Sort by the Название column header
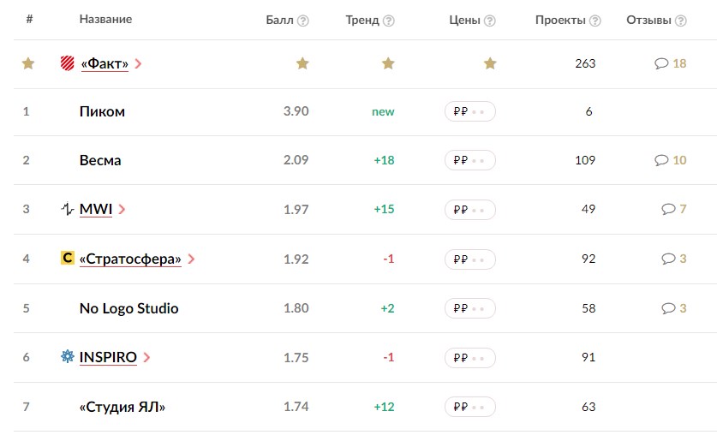The height and width of the screenshot is (435, 717). tap(105, 19)
